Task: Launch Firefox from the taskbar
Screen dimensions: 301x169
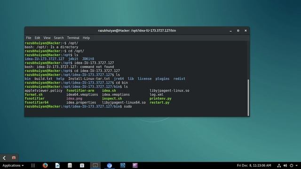Action: (45, 165)
